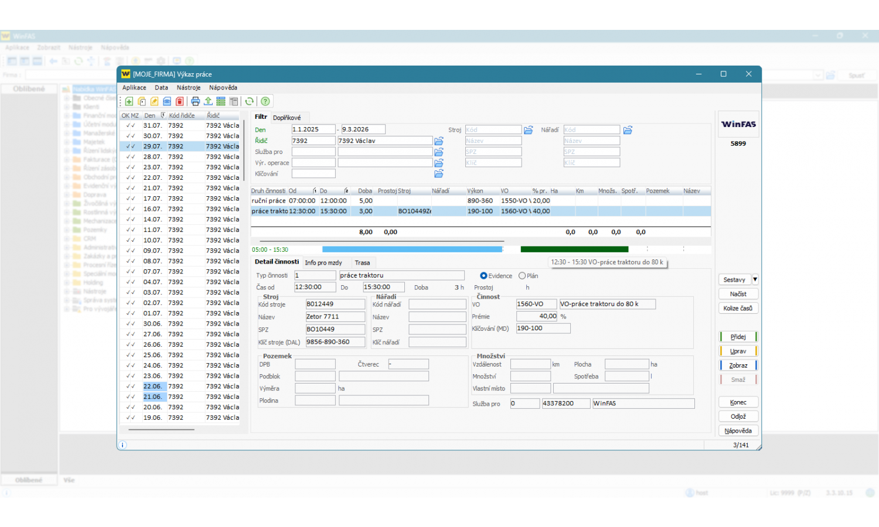
Task: Click the printer icon in toolbar
Action: click(x=196, y=101)
